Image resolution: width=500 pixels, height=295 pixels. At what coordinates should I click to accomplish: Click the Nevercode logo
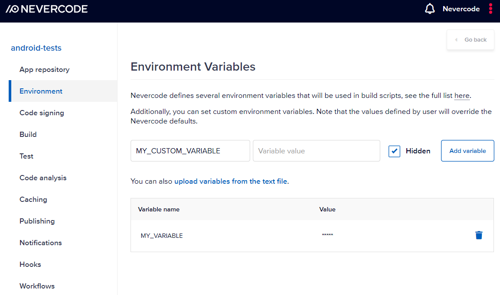coord(46,9)
